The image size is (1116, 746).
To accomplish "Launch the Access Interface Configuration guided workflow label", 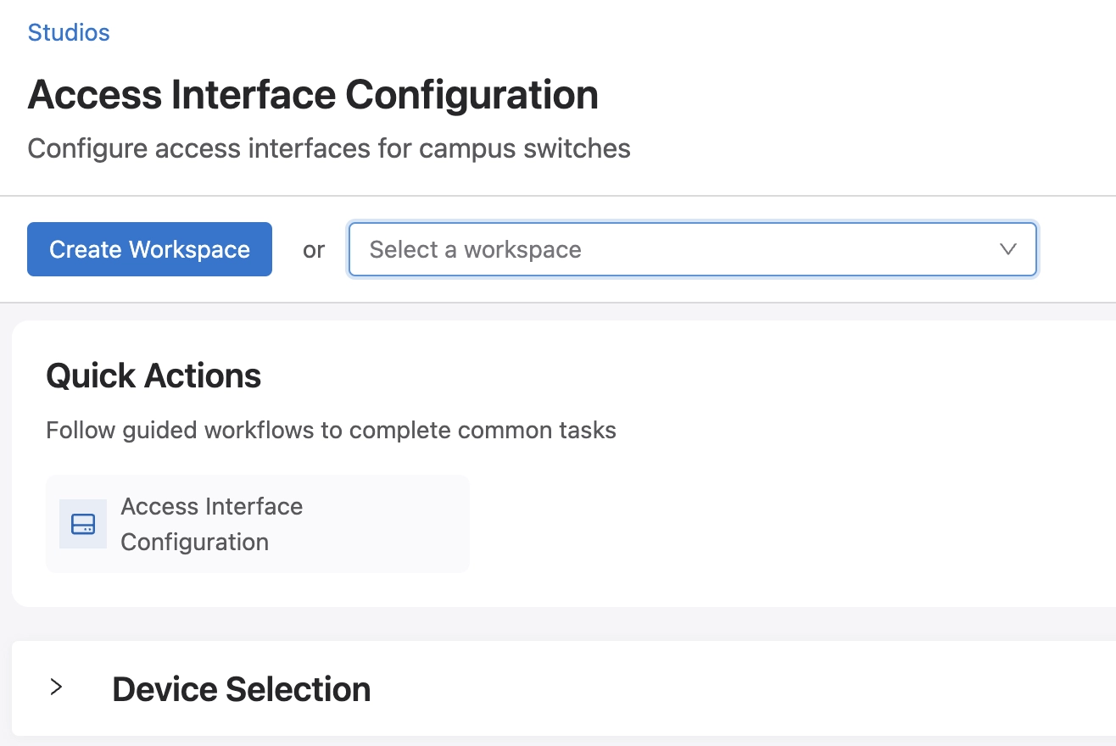I will pos(211,507).
